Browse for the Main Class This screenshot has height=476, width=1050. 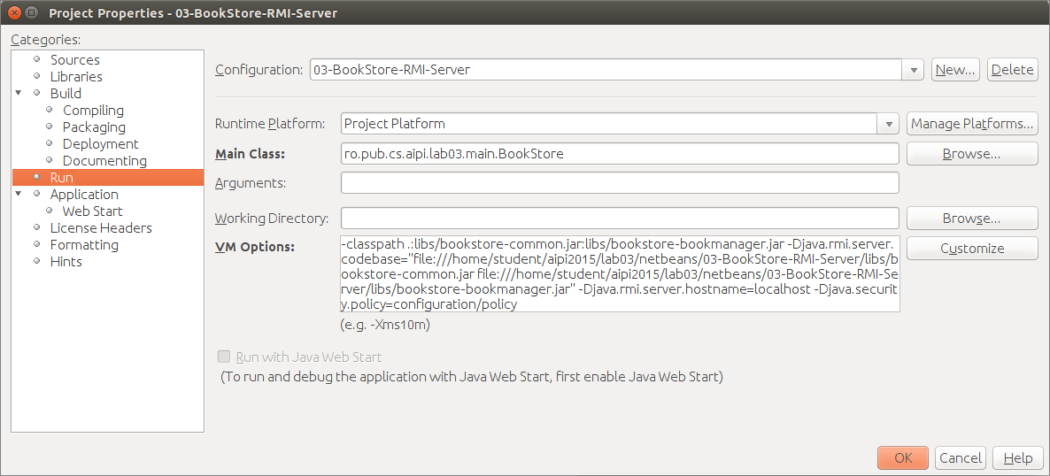(972, 153)
